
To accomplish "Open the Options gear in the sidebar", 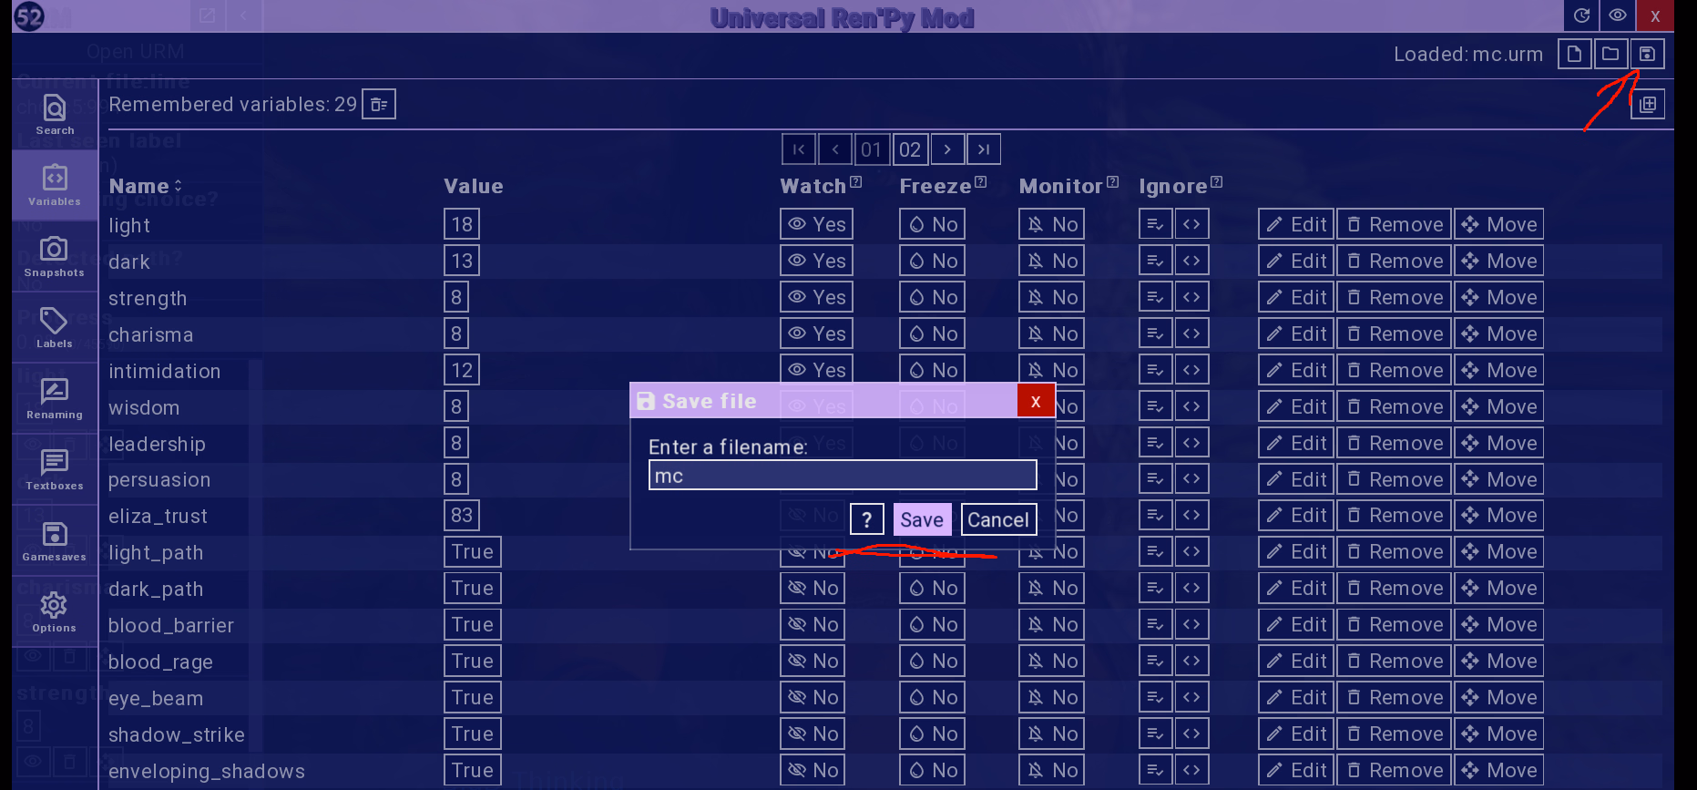I will (55, 611).
